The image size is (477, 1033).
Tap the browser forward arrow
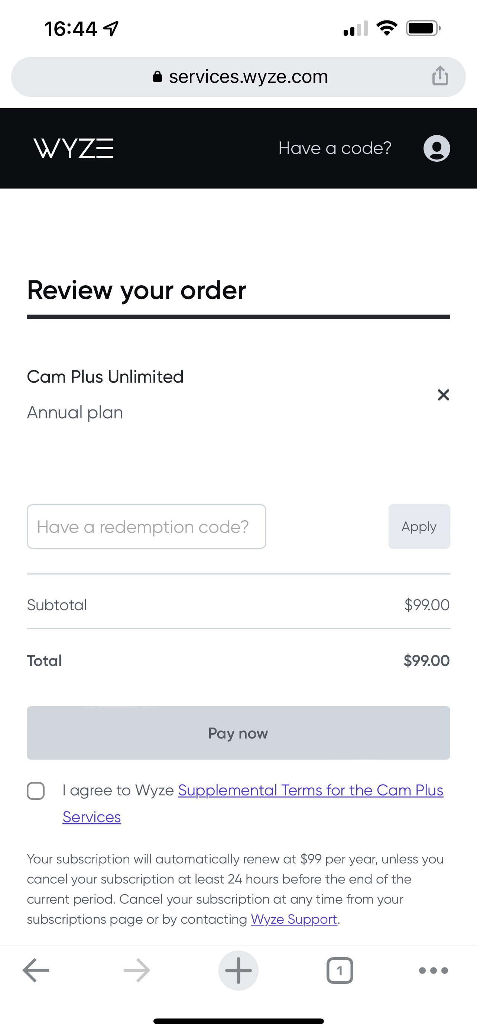(x=137, y=971)
